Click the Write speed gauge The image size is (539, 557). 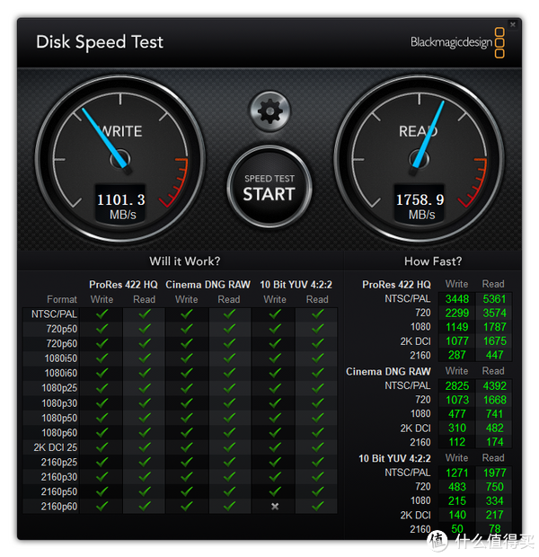120,159
